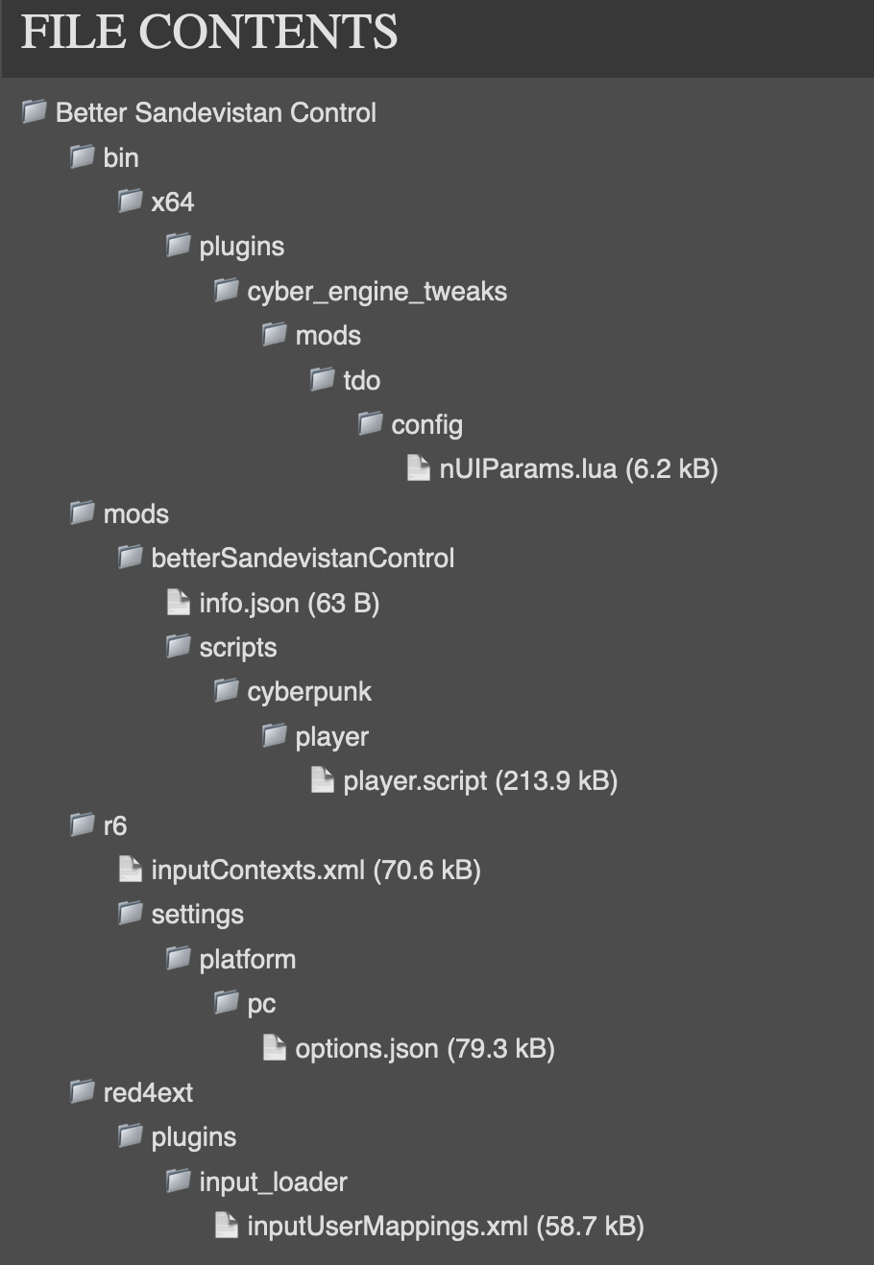Image resolution: width=874 pixels, height=1265 pixels.
Task: Click the Better Sandevistan Control folder icon
Action: [x=33, y=111]
